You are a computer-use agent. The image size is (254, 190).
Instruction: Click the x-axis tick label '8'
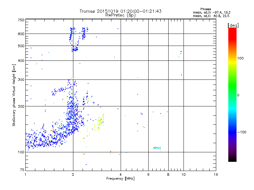(x=168, y=174)
